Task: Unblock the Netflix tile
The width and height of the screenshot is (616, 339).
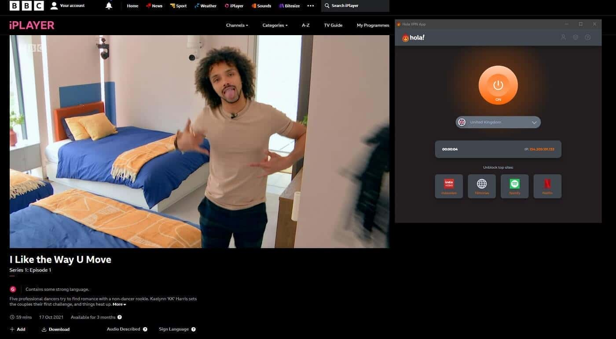Action: coord(547,186)
